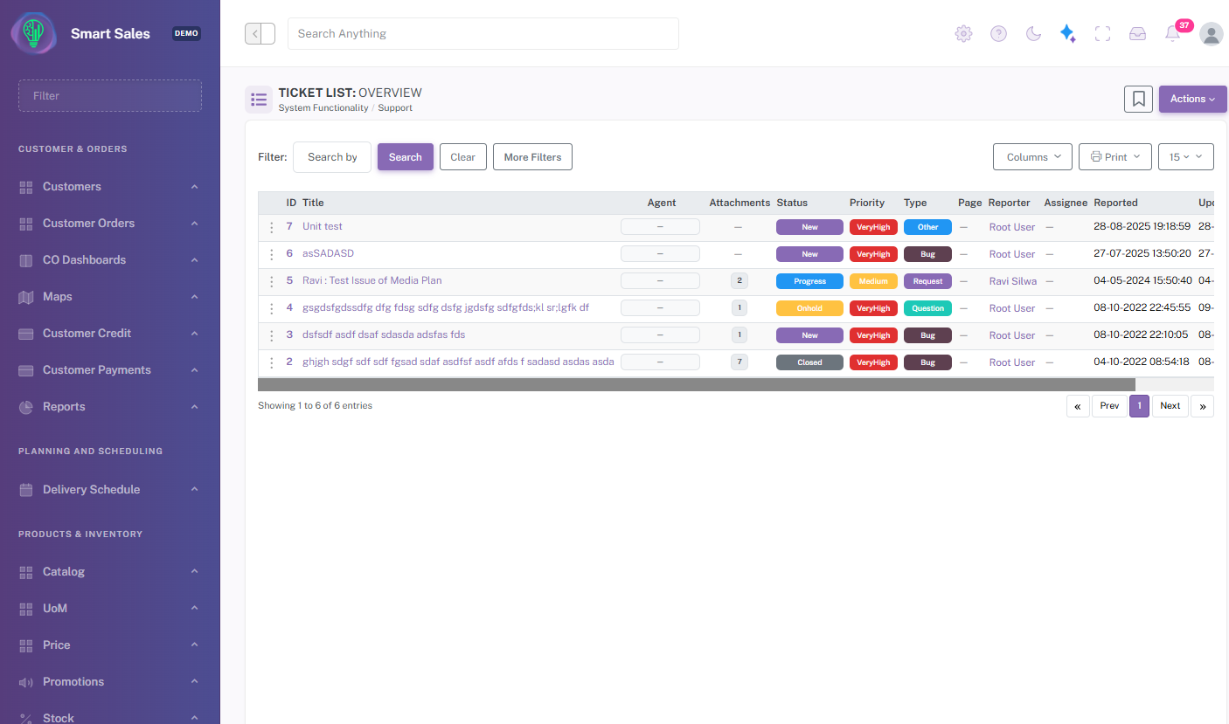
Task: Click the Clear filter button
Action: [x=462, y=157]
